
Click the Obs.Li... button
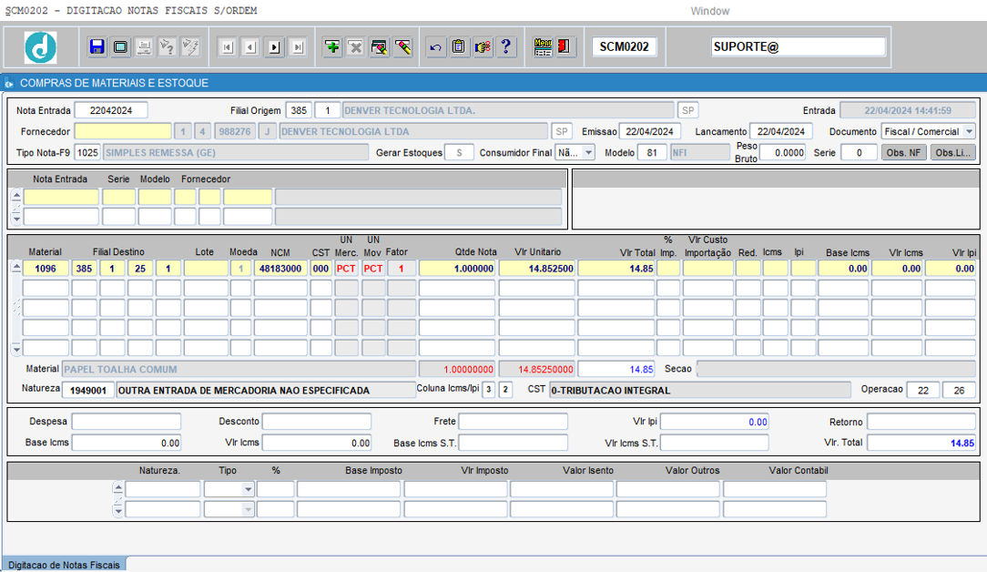pyautogui.click(x=953, y=152)
